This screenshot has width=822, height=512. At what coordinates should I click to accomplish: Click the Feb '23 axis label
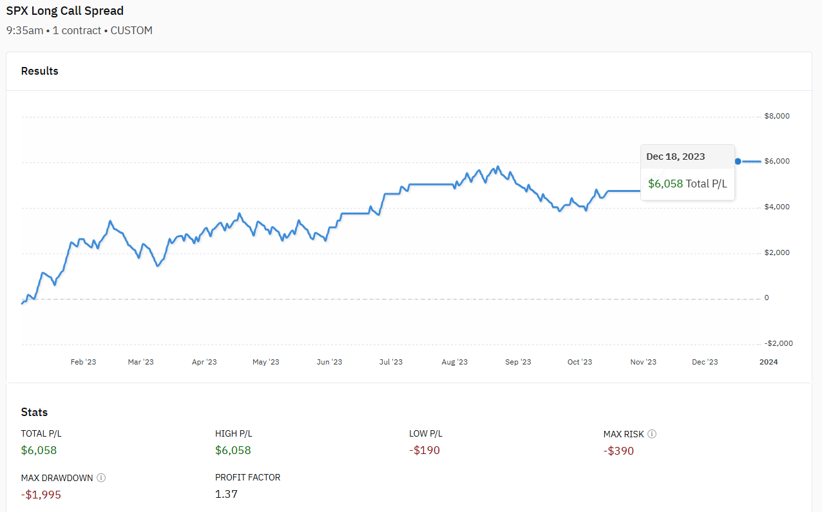point(83,362)
